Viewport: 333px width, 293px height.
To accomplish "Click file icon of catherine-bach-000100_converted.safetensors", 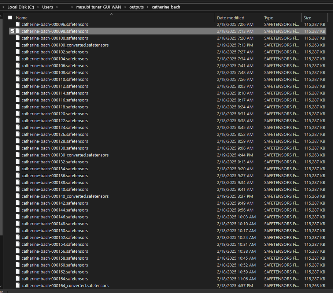I will click(18, 45).
